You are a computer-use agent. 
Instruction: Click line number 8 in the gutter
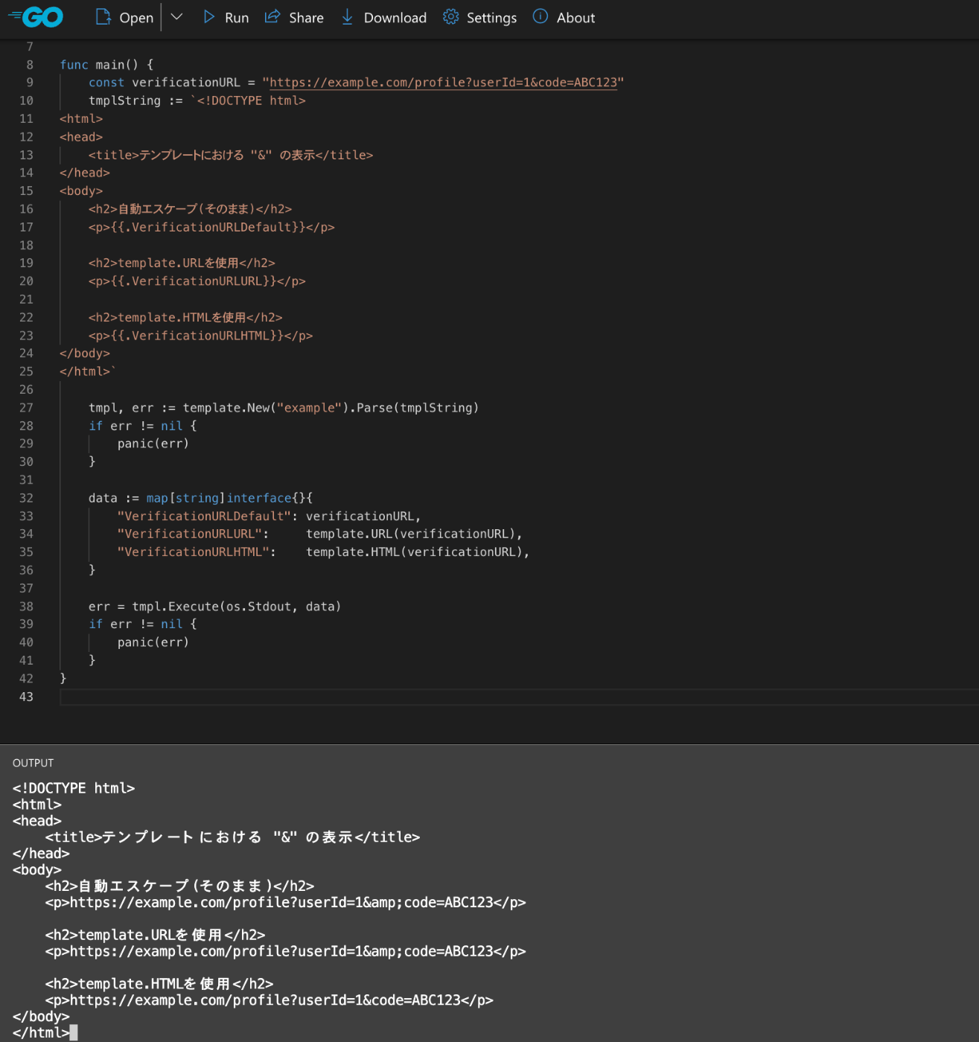point(30,65)
